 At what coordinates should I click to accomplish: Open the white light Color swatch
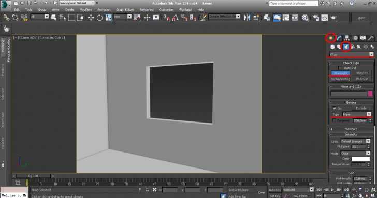point(360,159)
